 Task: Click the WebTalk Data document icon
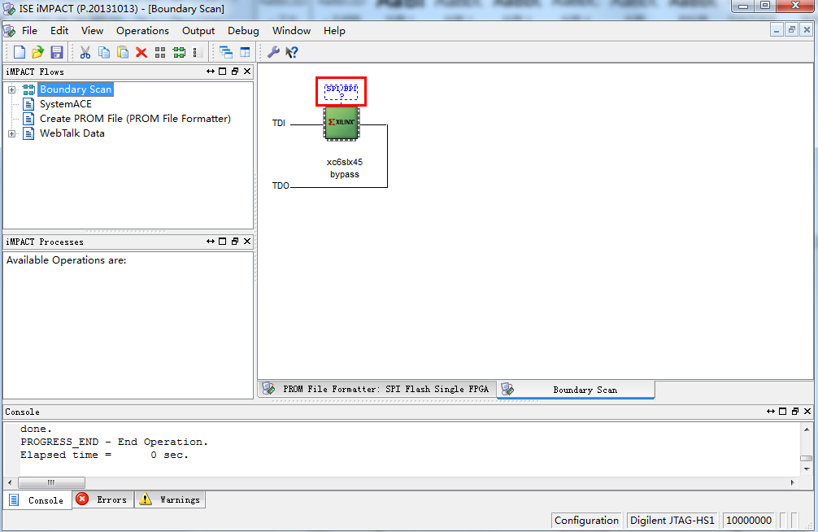point(28,133)
